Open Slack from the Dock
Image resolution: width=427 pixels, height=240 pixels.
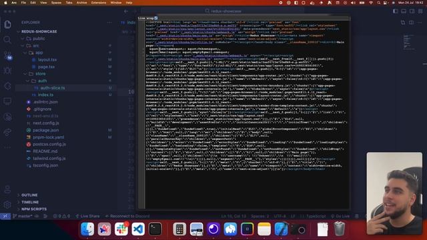(x=121, y=229)
